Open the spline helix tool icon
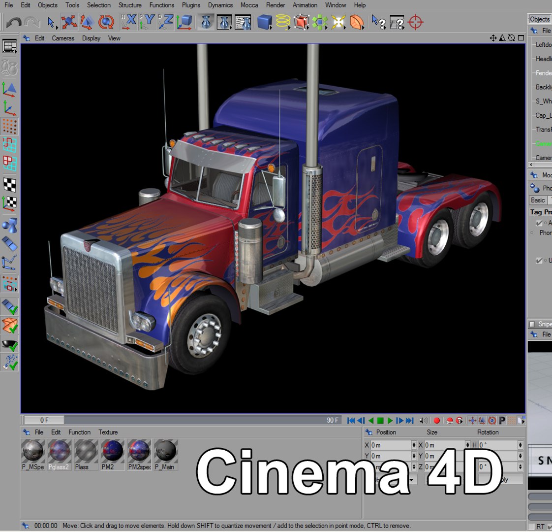The width and height of the screenshot is (552, 532). (x=283, y=22)
